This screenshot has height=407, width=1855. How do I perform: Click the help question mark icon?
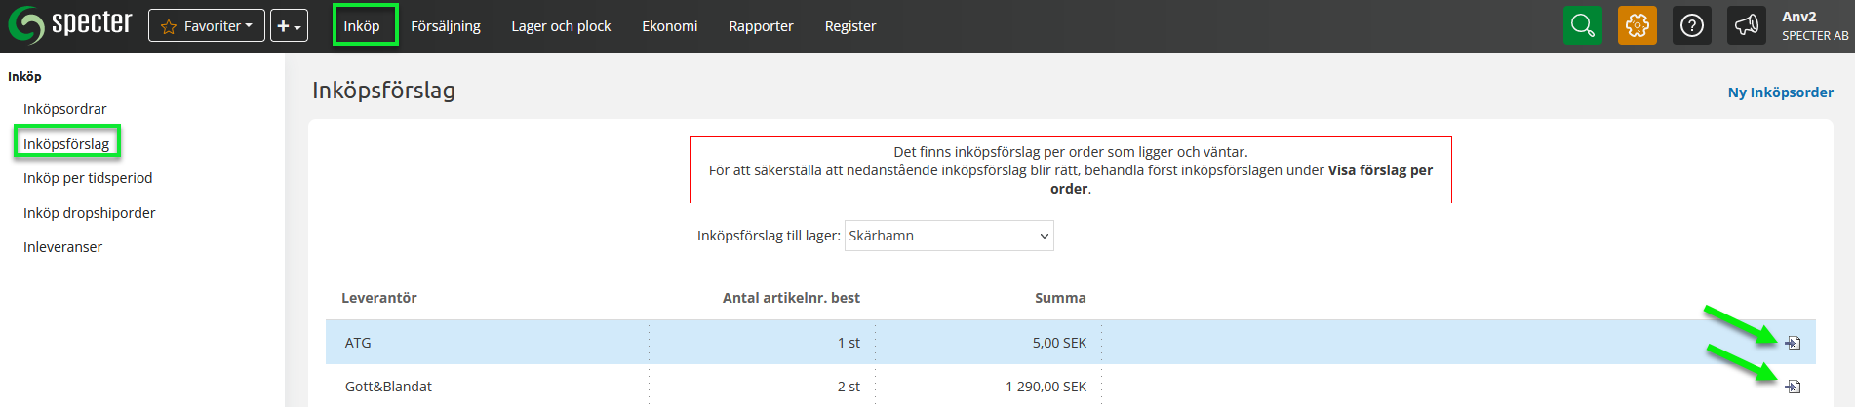[x=1691, y=25]
